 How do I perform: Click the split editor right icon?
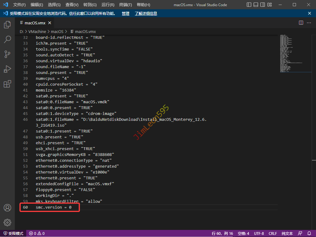tap(301, 23)
